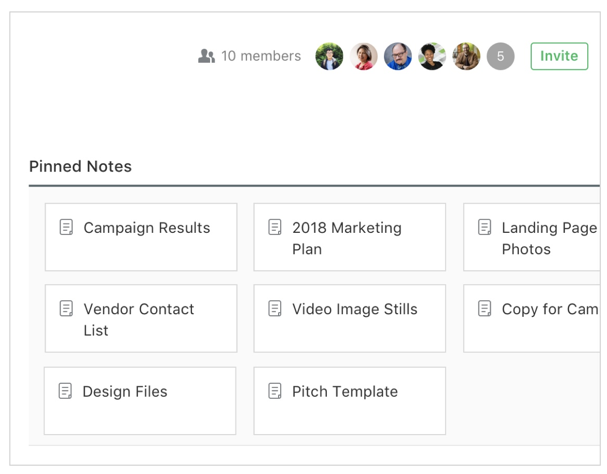Open the Design Files note
The image size is (607, 474).
pyautogui.click(x=140, y=401)
